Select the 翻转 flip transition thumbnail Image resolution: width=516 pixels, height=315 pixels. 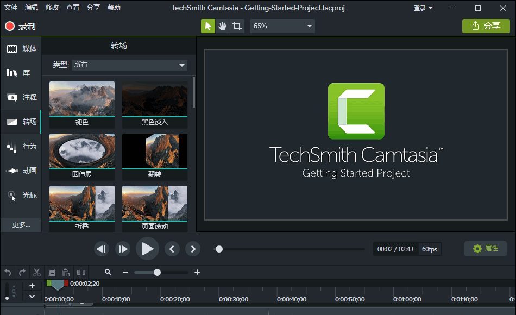click(x=155, y=156)
